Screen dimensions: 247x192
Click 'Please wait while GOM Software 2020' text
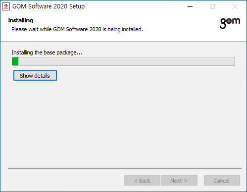[56, 29]
